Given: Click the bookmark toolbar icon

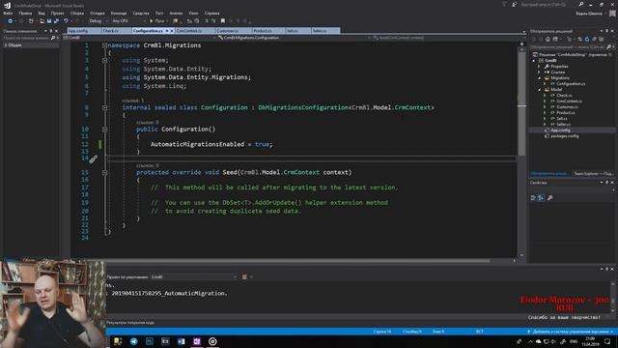Looking at the screenshot, I should tap(223, 21).
